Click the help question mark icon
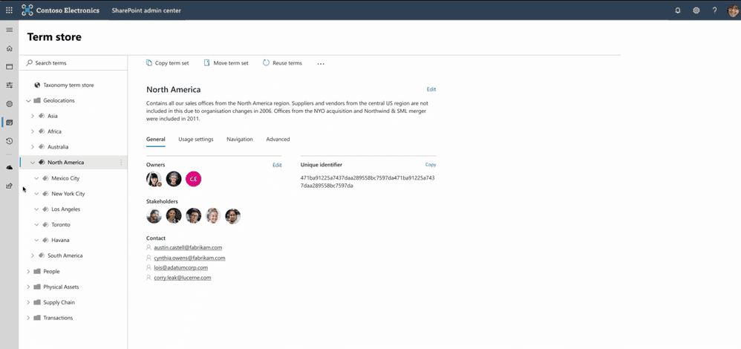The width and height of the screenshot is (741, 349). tap(714, 10)
